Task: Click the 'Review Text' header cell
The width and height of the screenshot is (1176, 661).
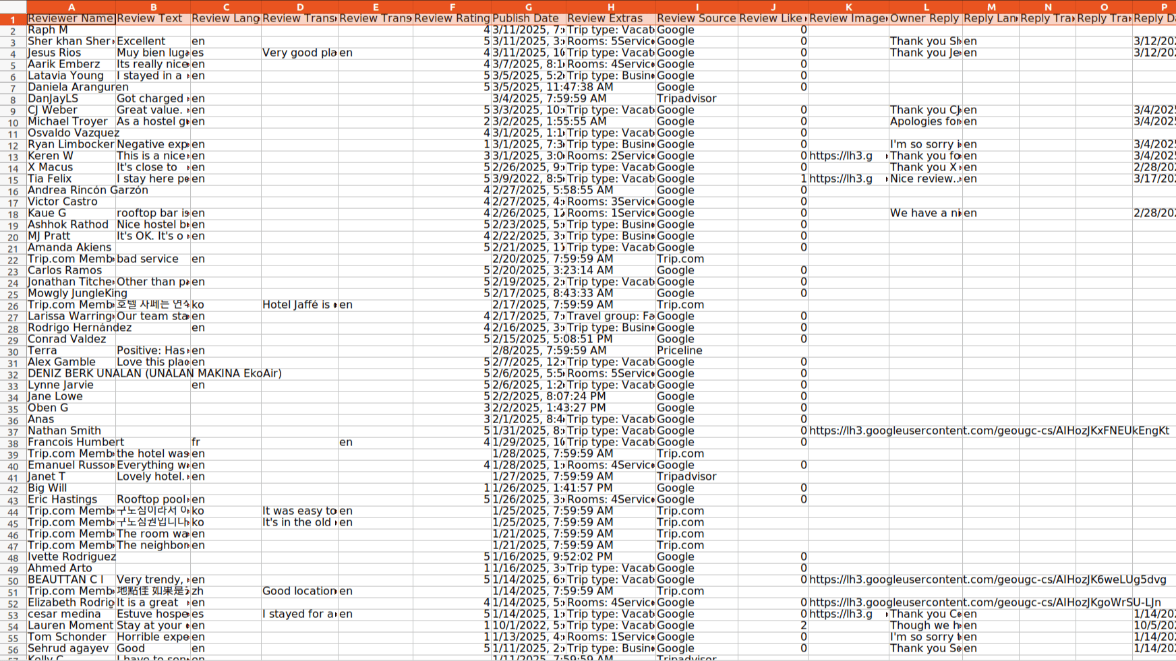Action: tap(153, 18)
